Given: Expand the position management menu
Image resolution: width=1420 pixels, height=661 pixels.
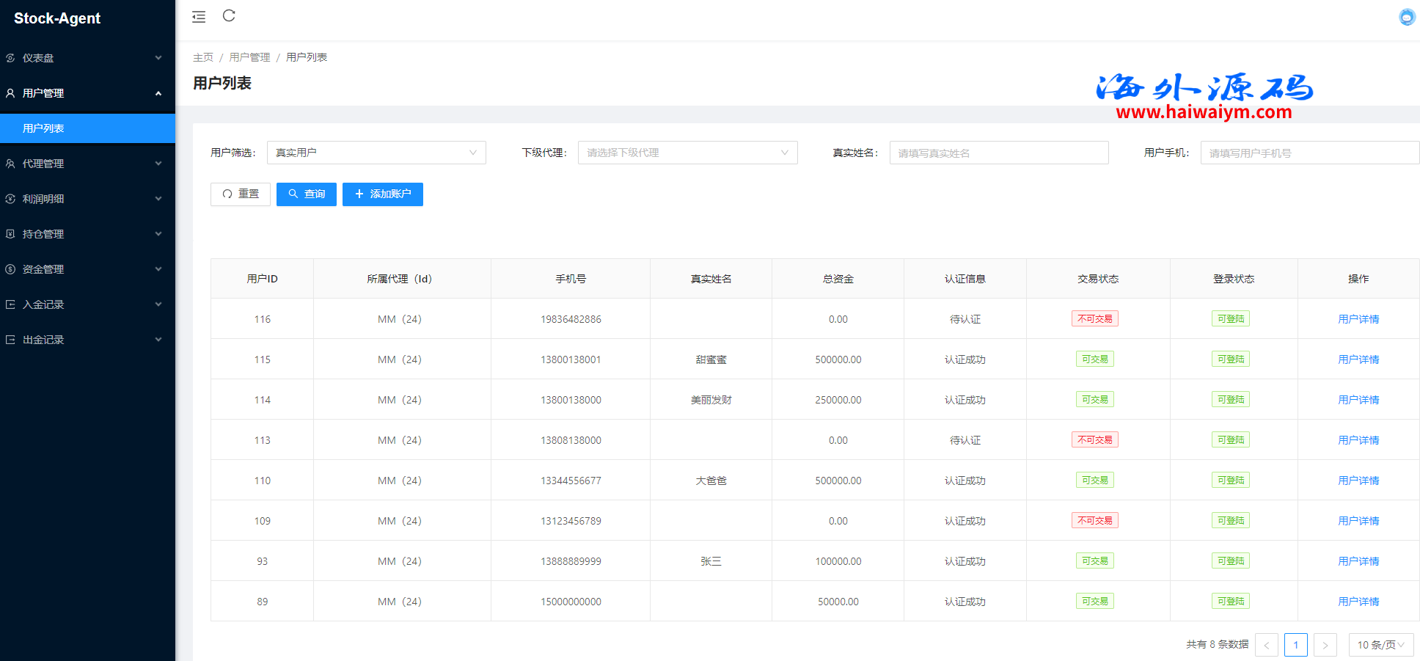Looking at the screenshot, I should (x=87, y=234).
